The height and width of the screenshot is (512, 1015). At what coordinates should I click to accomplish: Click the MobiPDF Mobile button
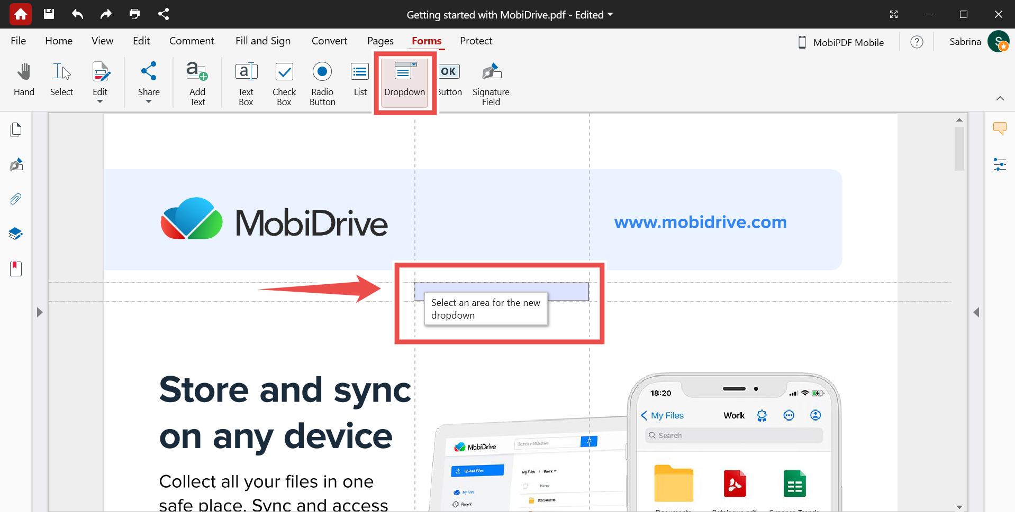tap(841, 42)
